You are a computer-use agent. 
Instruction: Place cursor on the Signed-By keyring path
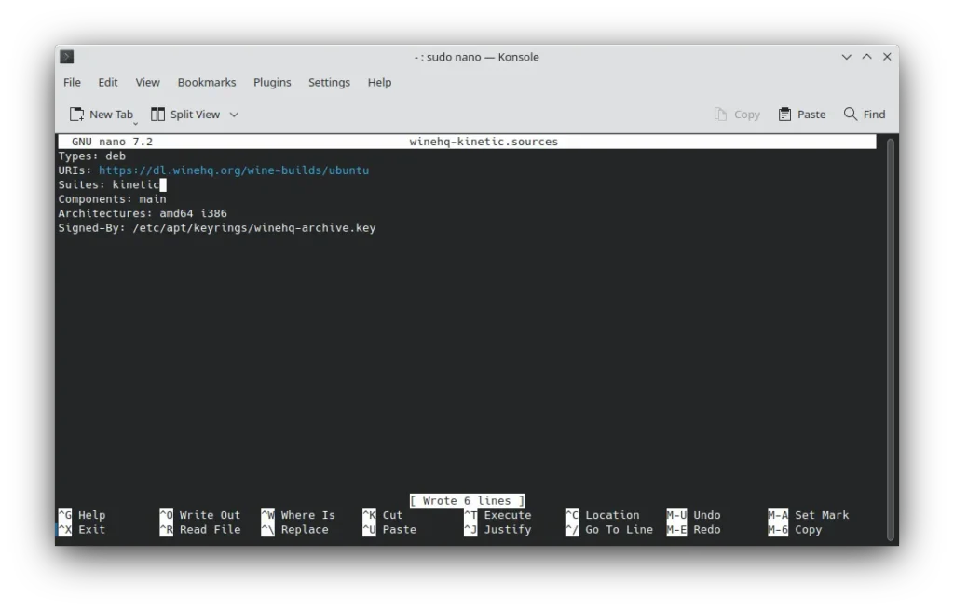coord(253,228)
